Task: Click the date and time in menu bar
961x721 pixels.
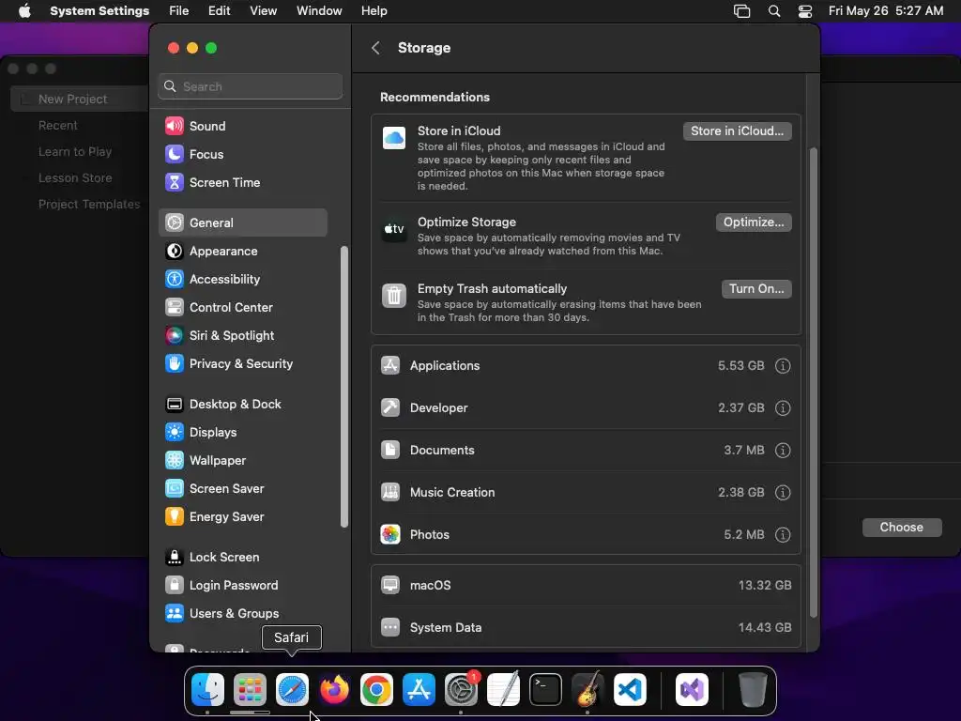Action: (886, 11)
